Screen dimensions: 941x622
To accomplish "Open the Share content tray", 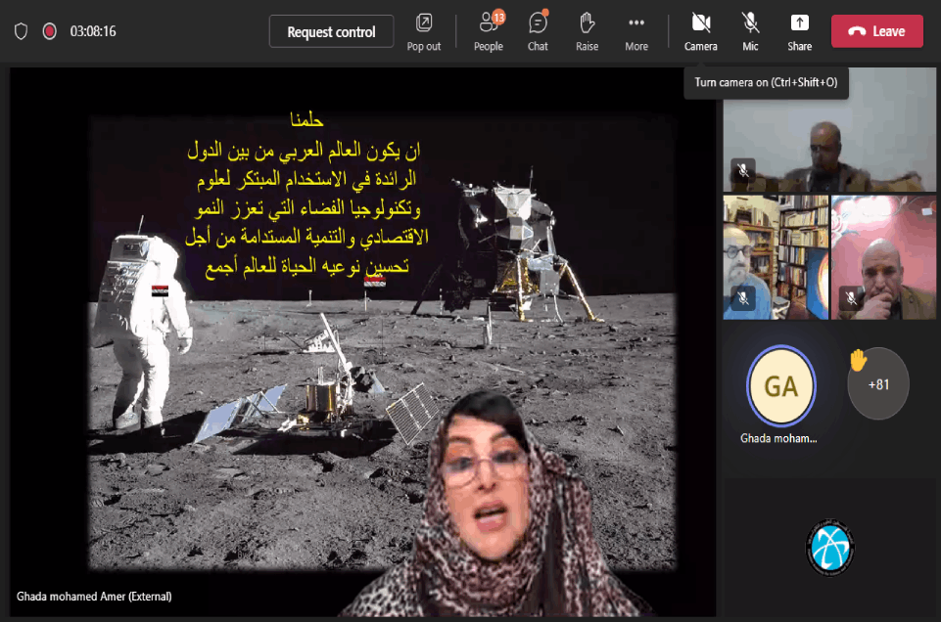I will 799,31.
